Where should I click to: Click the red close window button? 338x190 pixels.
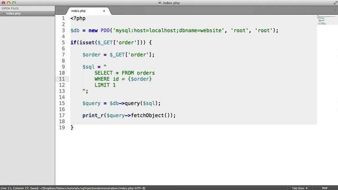[3, 3]
